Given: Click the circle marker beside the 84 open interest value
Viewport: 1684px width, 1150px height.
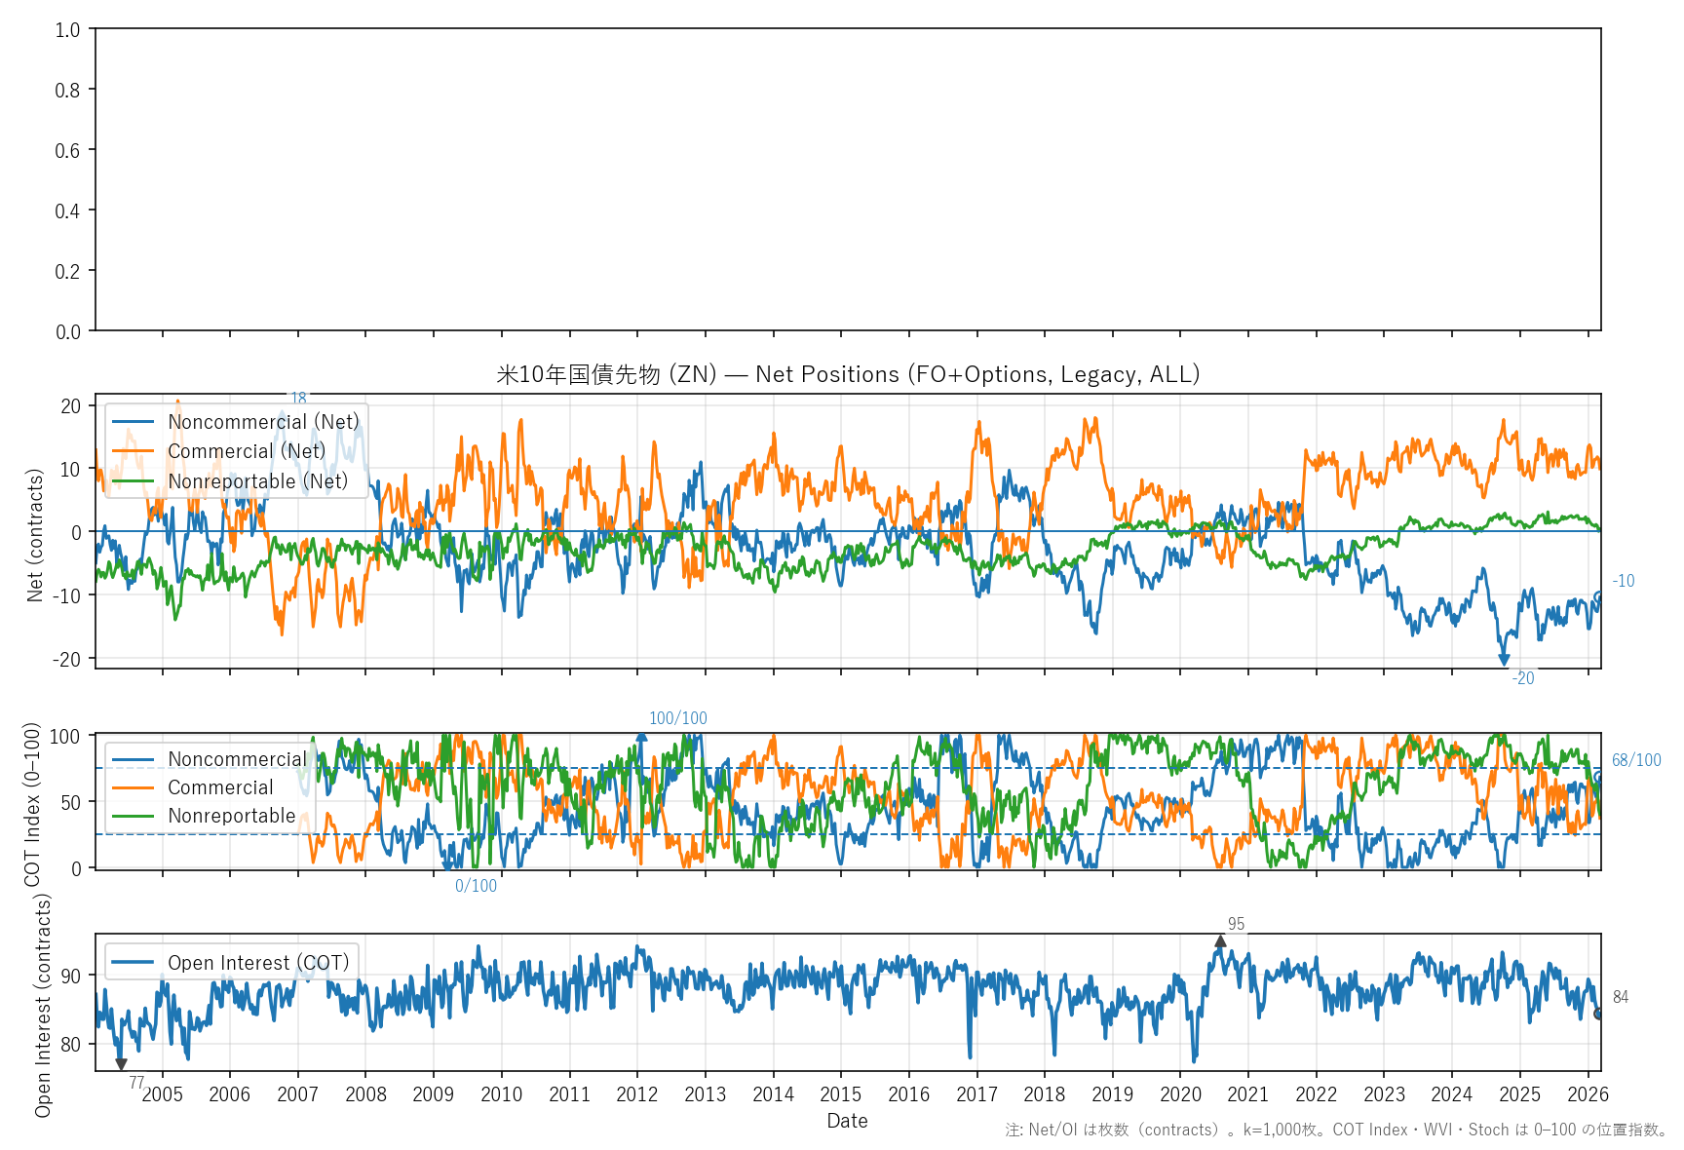Looking at the screenshot, I should pos(1598,1014).
